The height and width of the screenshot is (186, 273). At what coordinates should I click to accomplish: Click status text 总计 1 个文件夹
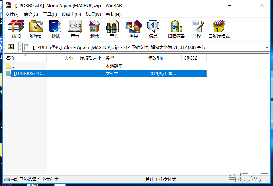tap(161, 179)
